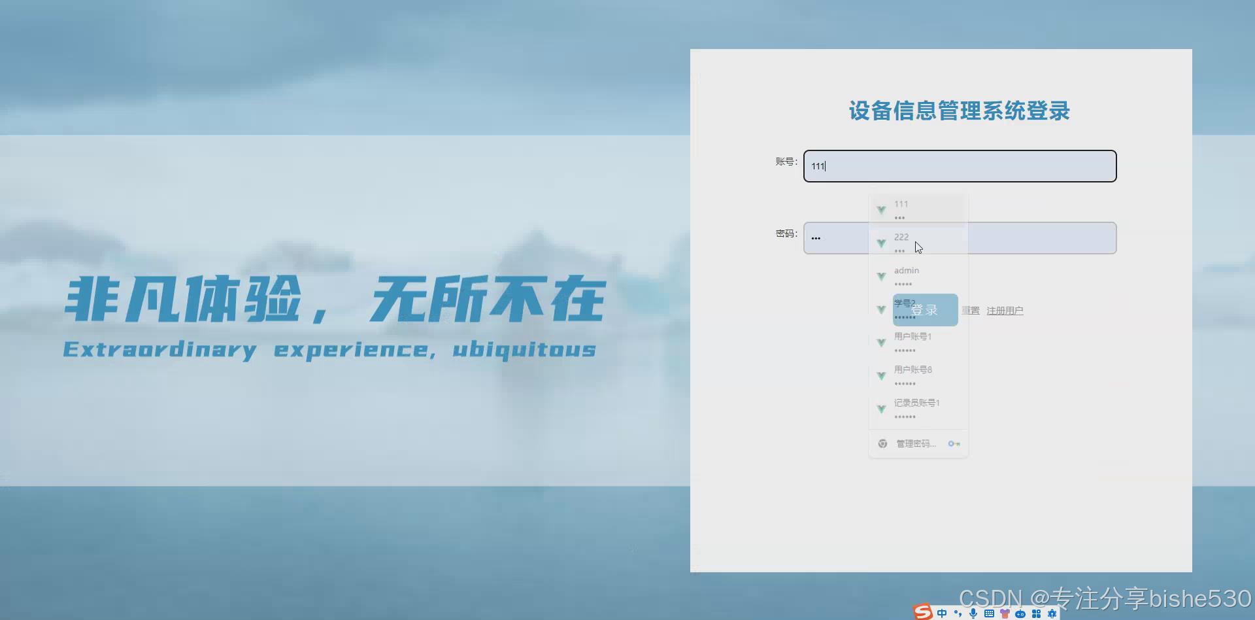Click the Sogou skin/outfit icon

1005,613
